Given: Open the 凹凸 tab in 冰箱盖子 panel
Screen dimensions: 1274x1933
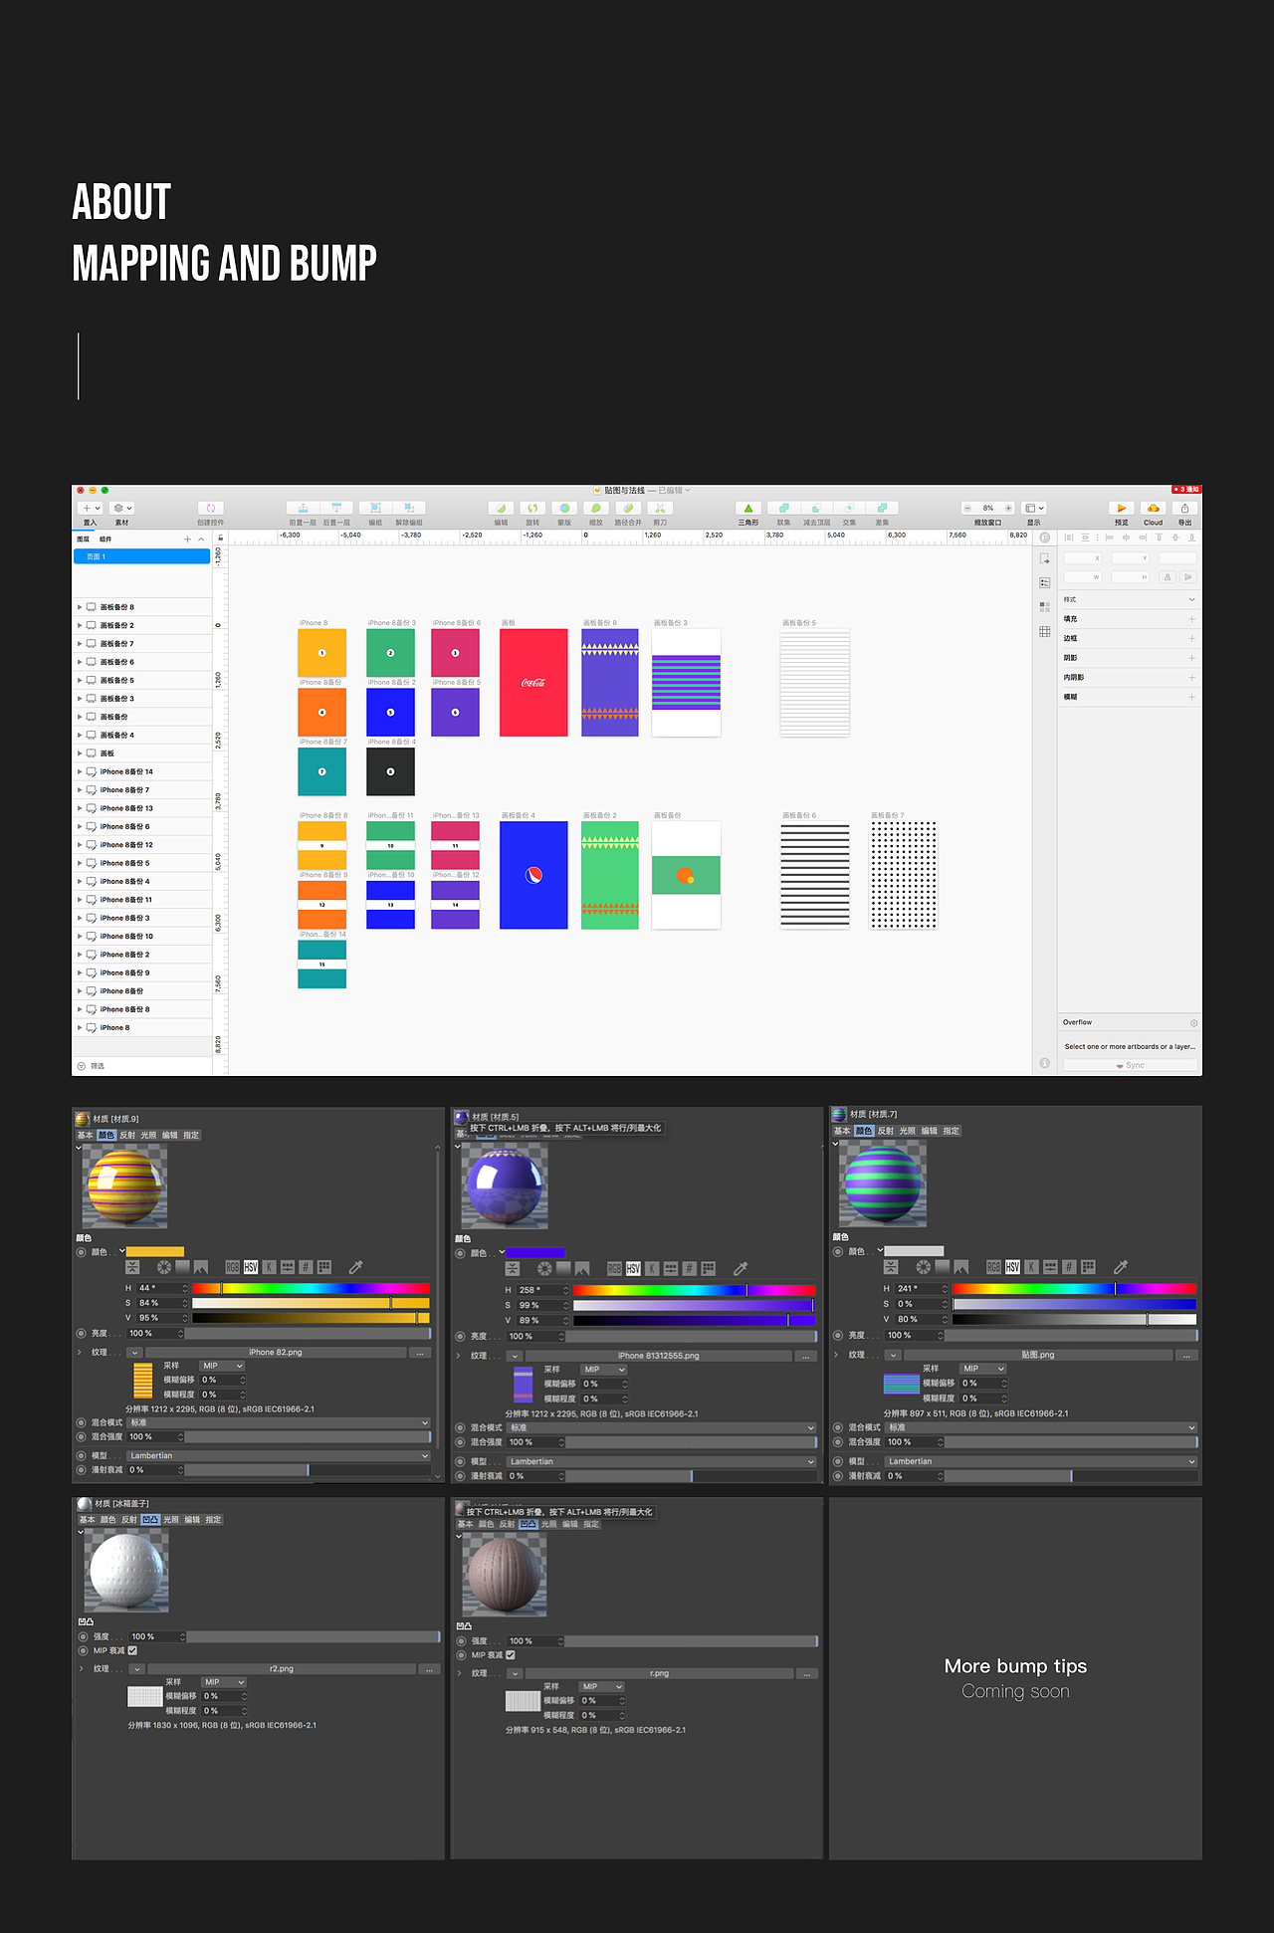Looking at the screenshot, I should tap(150, 1520).
